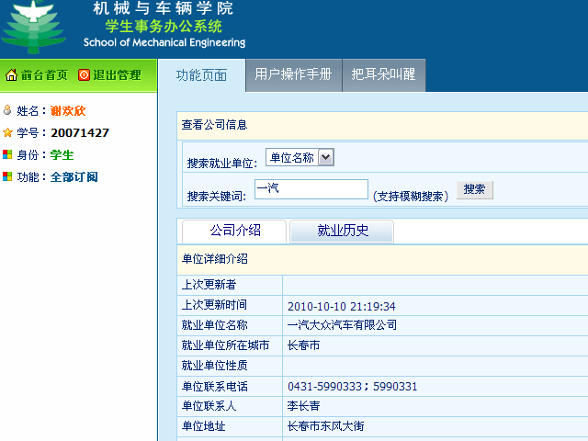Click the 退出管理 logout link
This screenshot has width=588, height=441.
tap(117, 75)
